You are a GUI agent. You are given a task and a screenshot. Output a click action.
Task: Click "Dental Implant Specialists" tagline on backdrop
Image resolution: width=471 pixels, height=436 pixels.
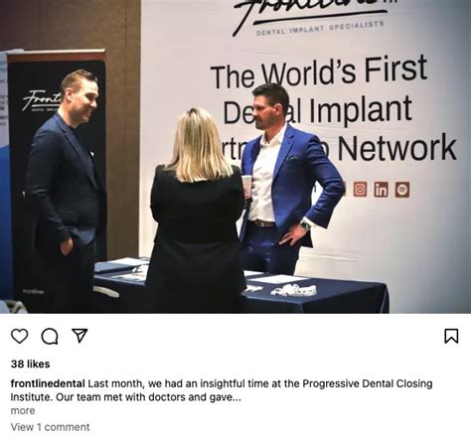pyautogui.click(x=320, y=29)
